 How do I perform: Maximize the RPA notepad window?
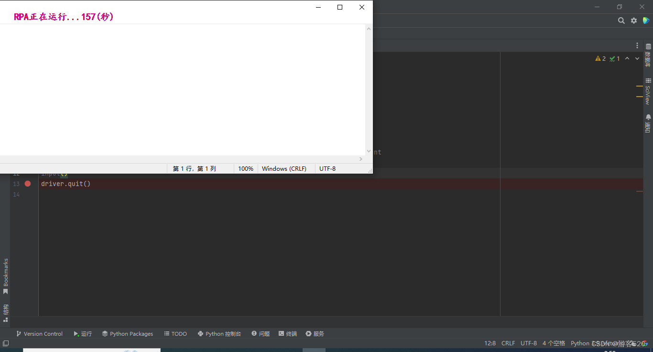[x=340, y=7]
